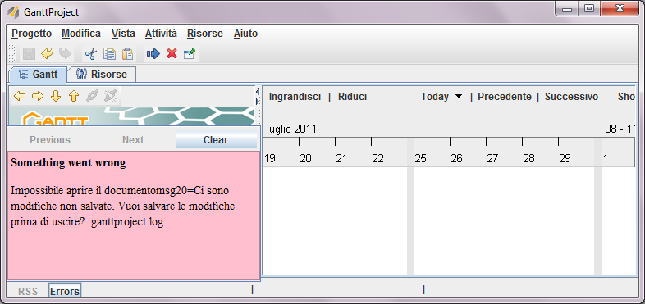Select day 26 in timeline header
Image resolution: width=645 pixels, height=304 pixels.
coord(456,158)
